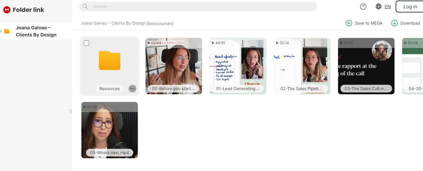Image resolution: width=423 pixels, height=171 pixels.
Task: Click the Save to MEGA link
Action: [368, 23]
